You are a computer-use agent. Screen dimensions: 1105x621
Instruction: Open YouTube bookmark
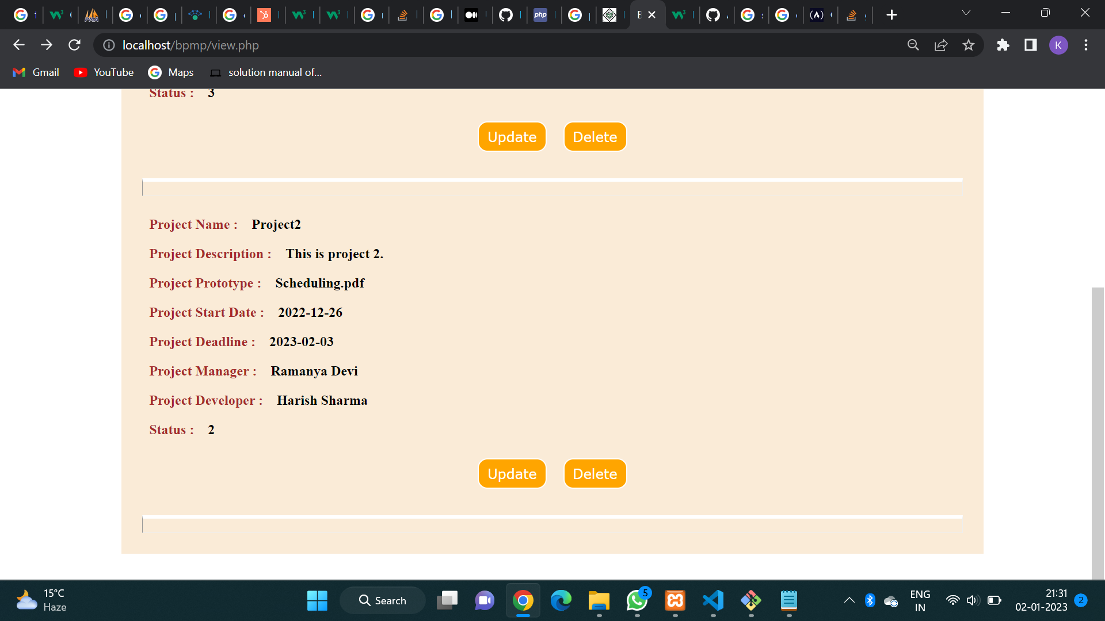click(104, 72)
